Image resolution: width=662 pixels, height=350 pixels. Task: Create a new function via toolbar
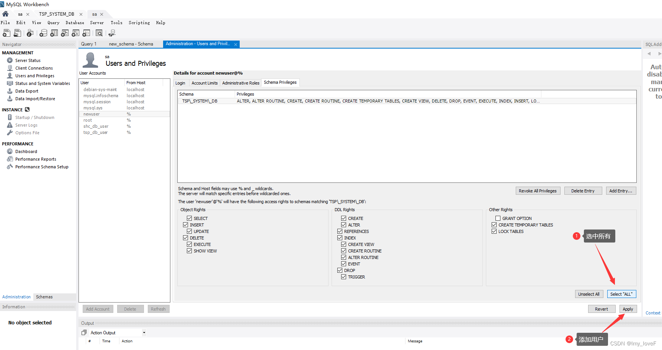86,33
